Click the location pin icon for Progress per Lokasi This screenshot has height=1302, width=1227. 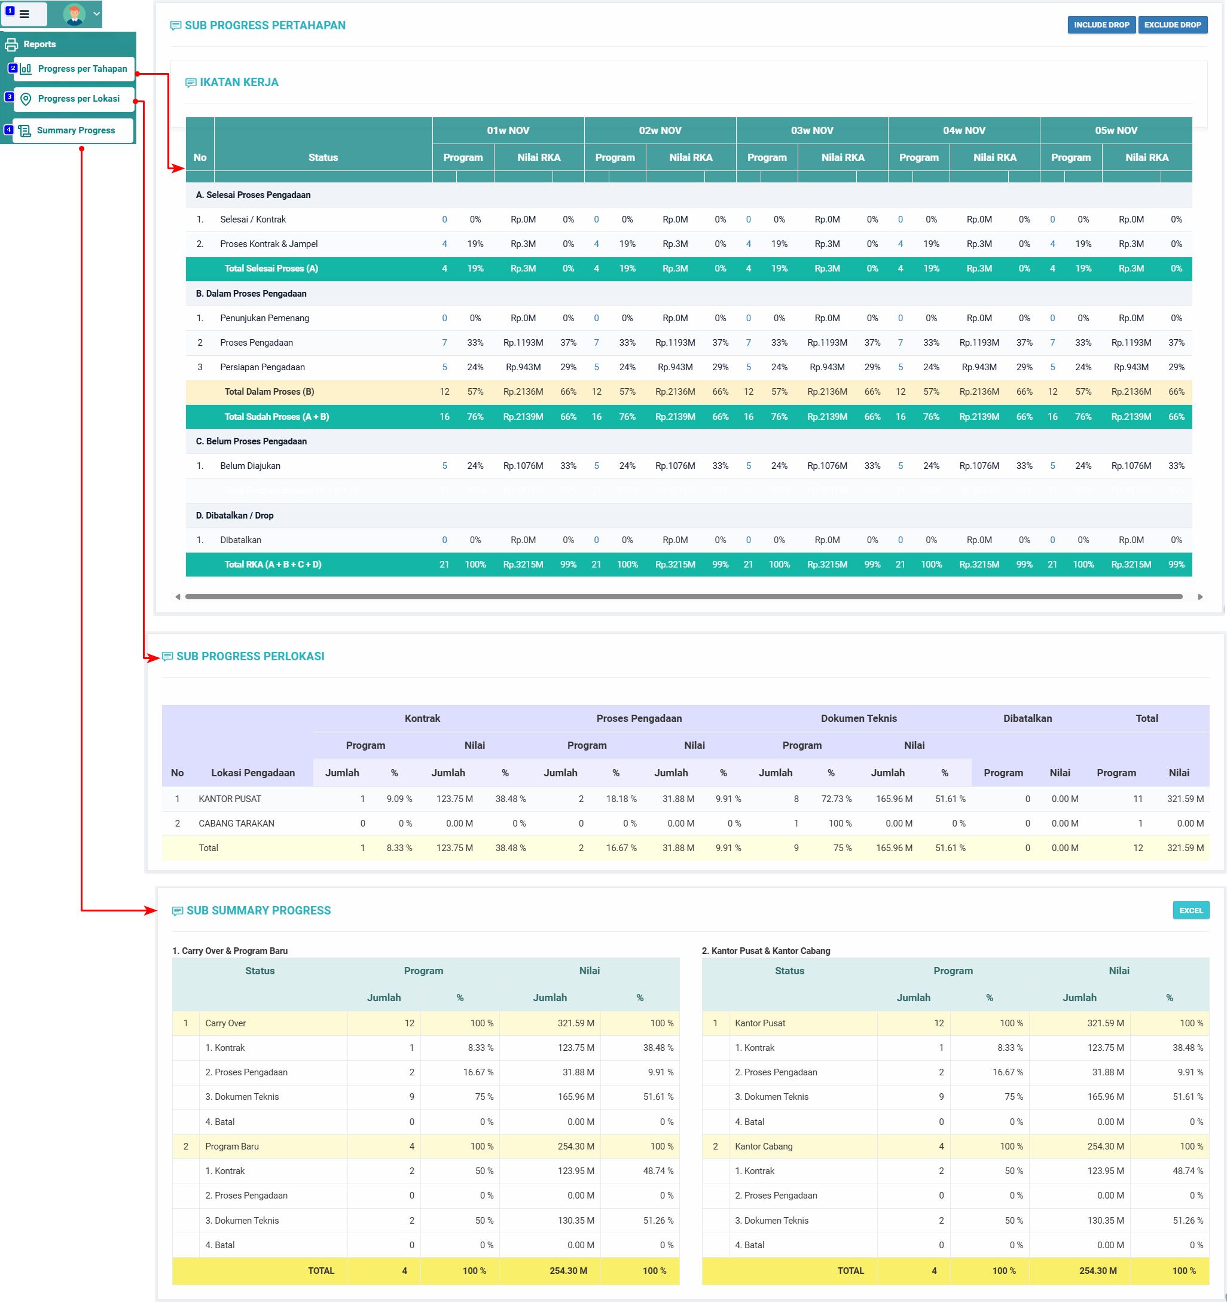point(26,99)
